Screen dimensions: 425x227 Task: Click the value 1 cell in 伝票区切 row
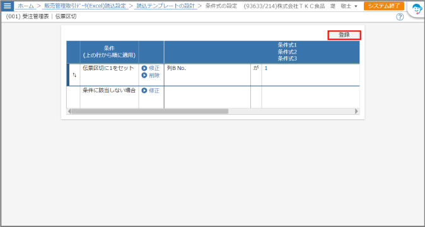[311, 75]
